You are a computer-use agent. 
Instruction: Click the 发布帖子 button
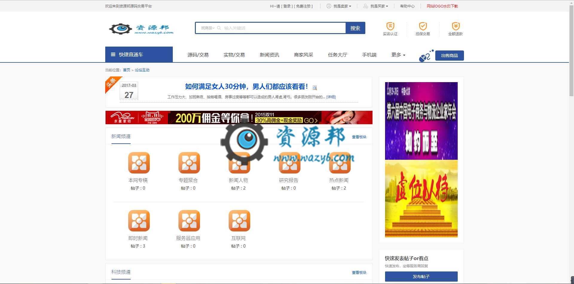421,277
